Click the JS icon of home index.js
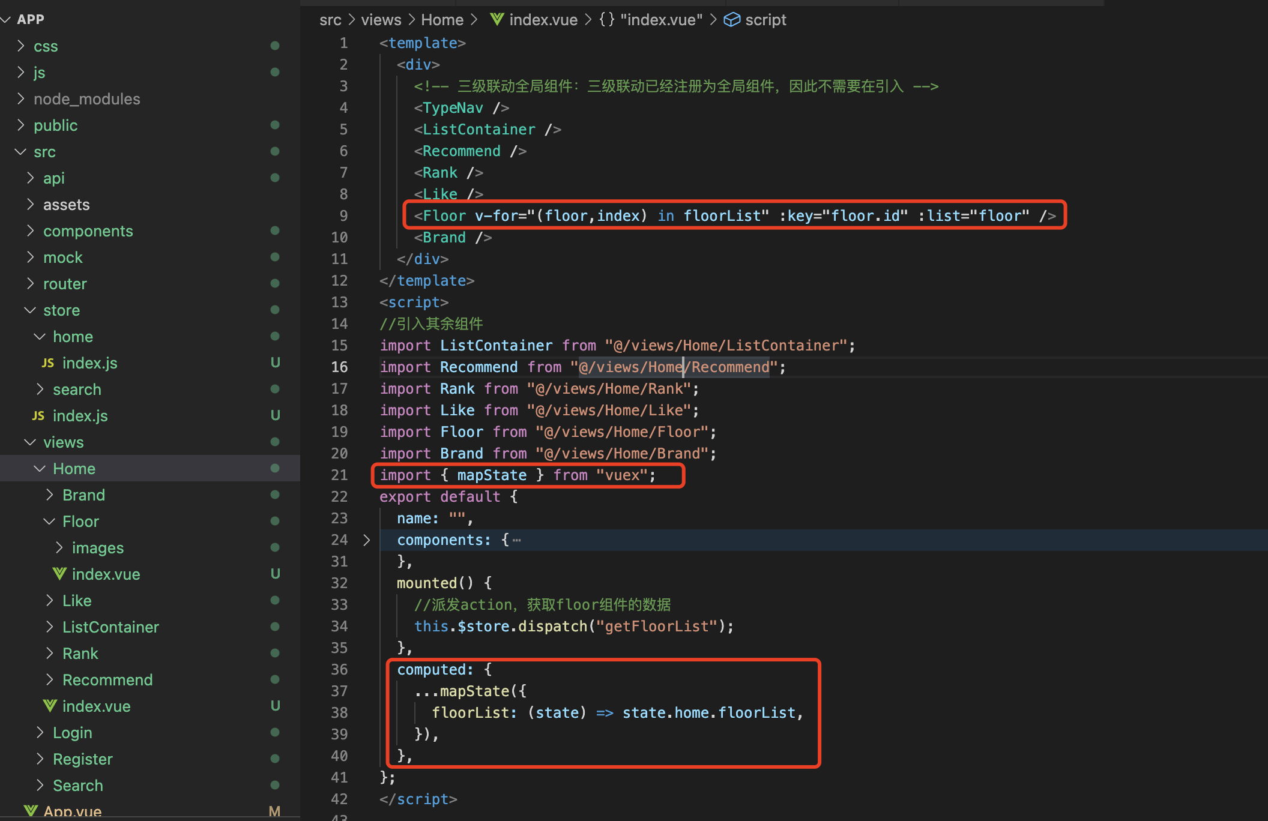The image size is (1268, 821). click(x=48, y=363)
